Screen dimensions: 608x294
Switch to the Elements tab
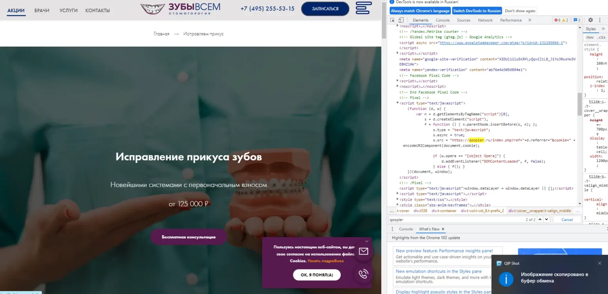420,20
